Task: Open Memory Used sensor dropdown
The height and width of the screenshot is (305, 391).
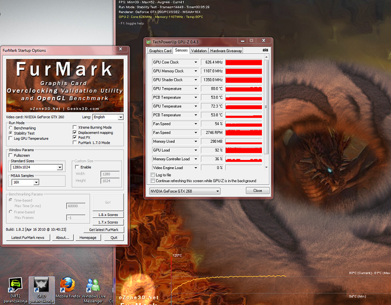Action: (195, 141)
